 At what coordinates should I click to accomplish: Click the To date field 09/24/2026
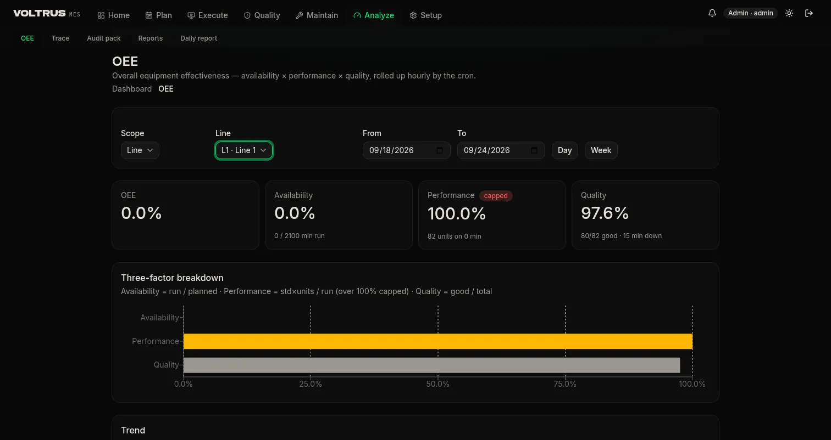501,150
